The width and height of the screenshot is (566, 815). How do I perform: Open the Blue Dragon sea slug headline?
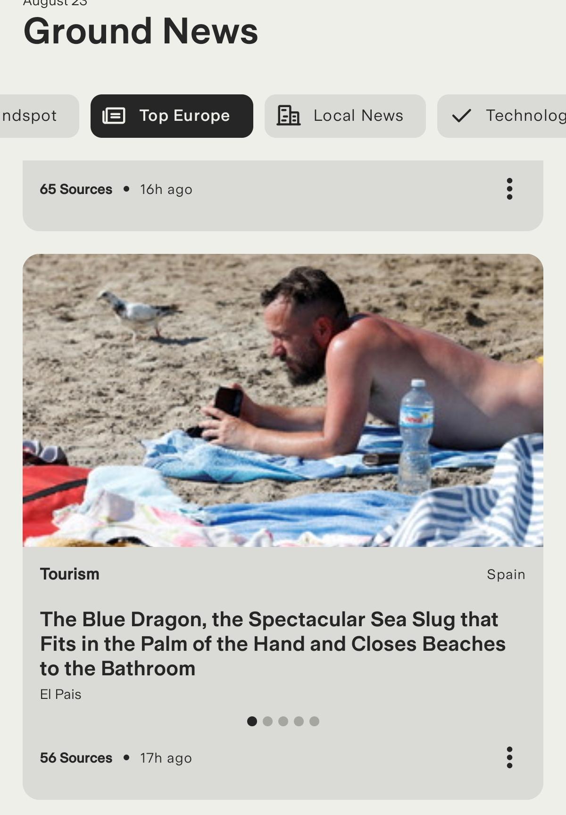pyautogui.click(x=273, y=644)
